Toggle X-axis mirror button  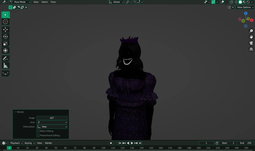point(233,7)
